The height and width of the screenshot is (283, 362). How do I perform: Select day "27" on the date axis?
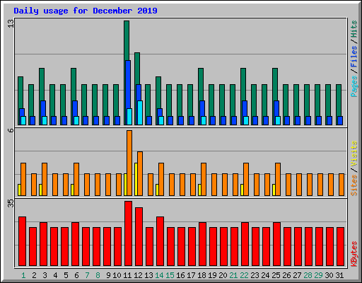(x=297, y=275)
